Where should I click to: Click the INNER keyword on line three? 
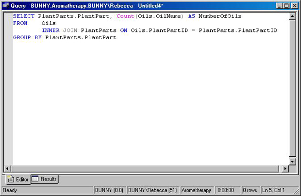click(x=50, y=30)
